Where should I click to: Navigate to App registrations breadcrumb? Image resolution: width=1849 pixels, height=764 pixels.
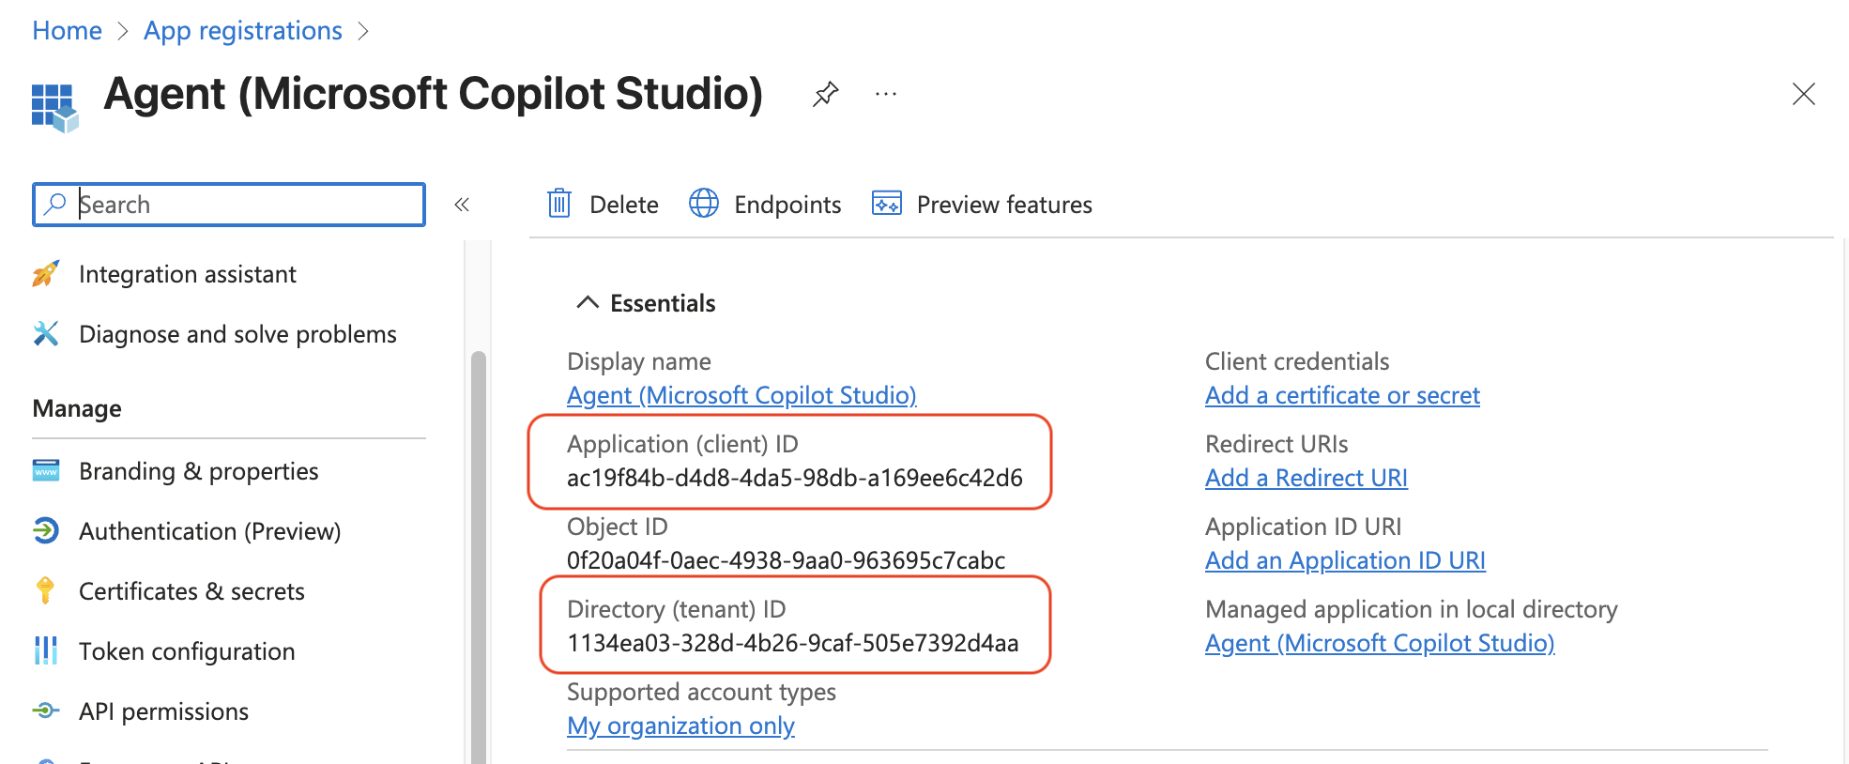tap(242, 31)
